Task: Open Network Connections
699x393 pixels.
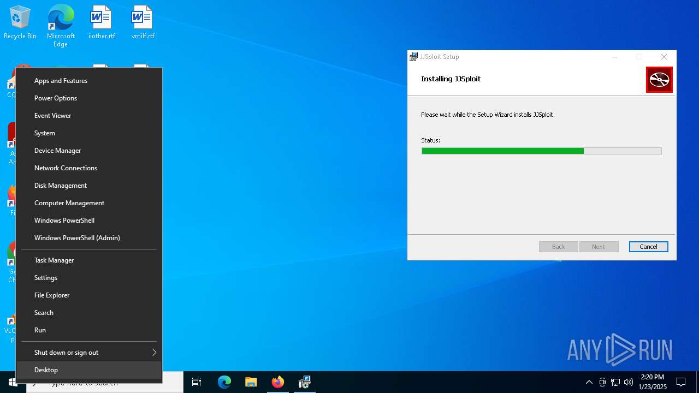Action: pyautogui.click(x=89, y=168)
